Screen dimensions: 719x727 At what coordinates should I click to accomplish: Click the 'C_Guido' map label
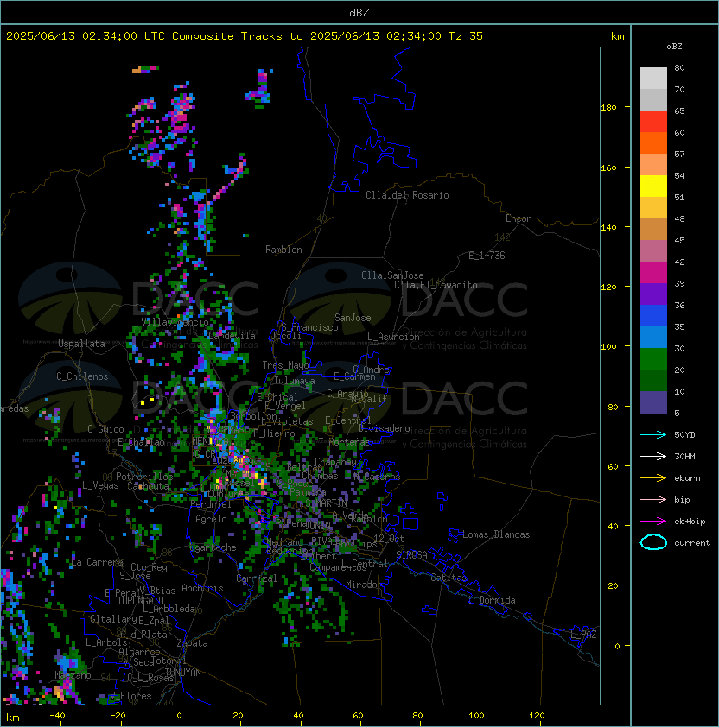coord(105,429)
